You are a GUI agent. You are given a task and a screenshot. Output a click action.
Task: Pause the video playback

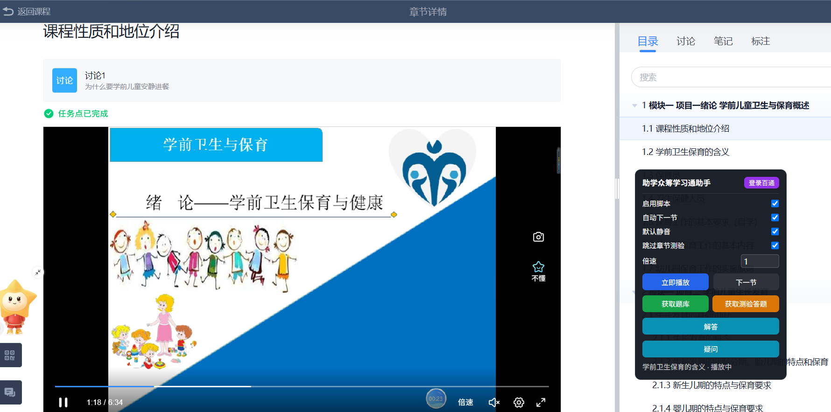(x=63, y=402)
